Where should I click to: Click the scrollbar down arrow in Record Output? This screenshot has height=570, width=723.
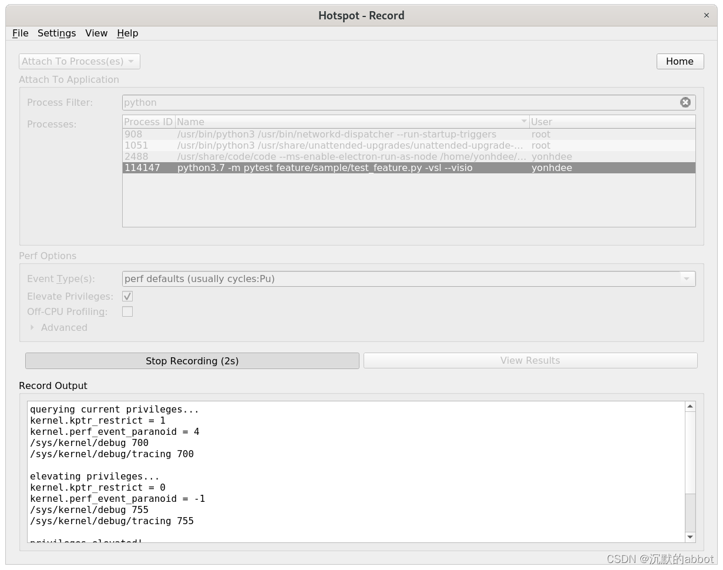pos(690,537)
